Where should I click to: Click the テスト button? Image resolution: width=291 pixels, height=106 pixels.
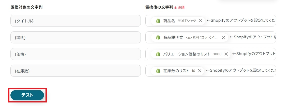click(x=27, y=95)
